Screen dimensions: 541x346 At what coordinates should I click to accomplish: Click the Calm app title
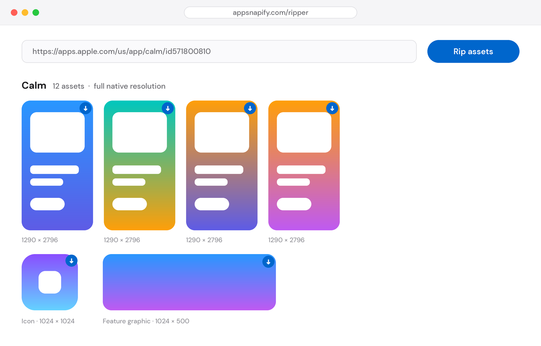click(34, 85)
